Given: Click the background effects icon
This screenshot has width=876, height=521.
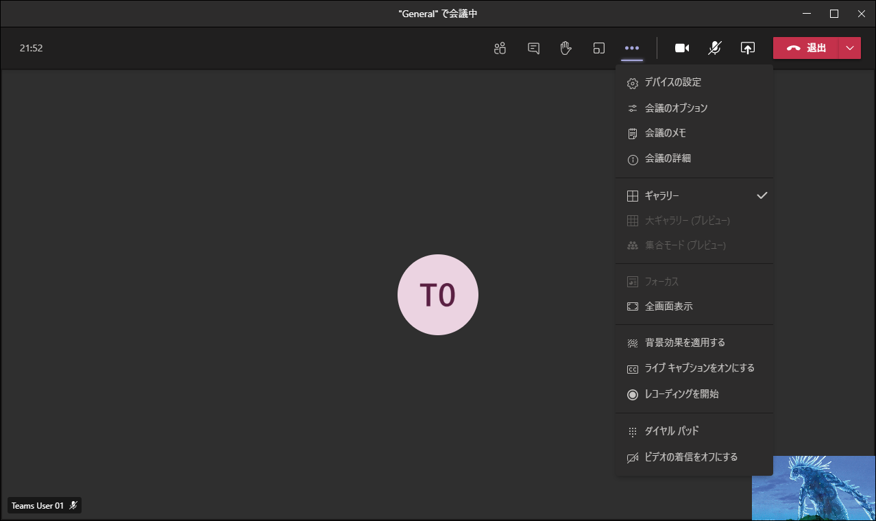Looking at the screenshot, I should 633,343.
